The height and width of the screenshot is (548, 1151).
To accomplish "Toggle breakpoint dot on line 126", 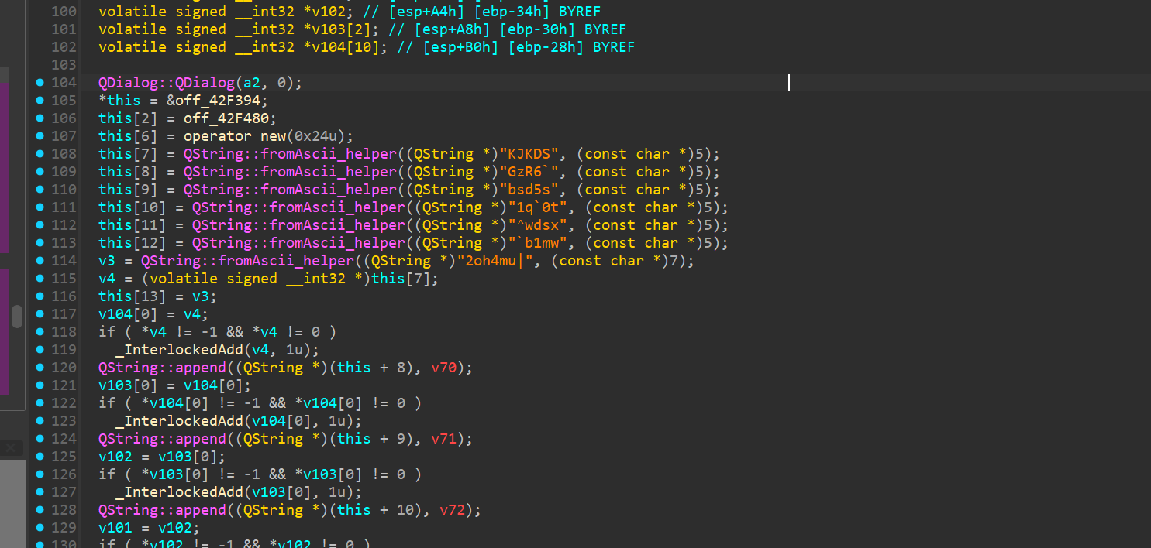I will point(40,474).
